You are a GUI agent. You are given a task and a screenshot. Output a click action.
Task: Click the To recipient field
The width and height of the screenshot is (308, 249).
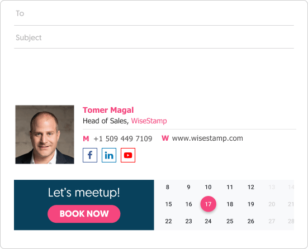click(154, 14)
